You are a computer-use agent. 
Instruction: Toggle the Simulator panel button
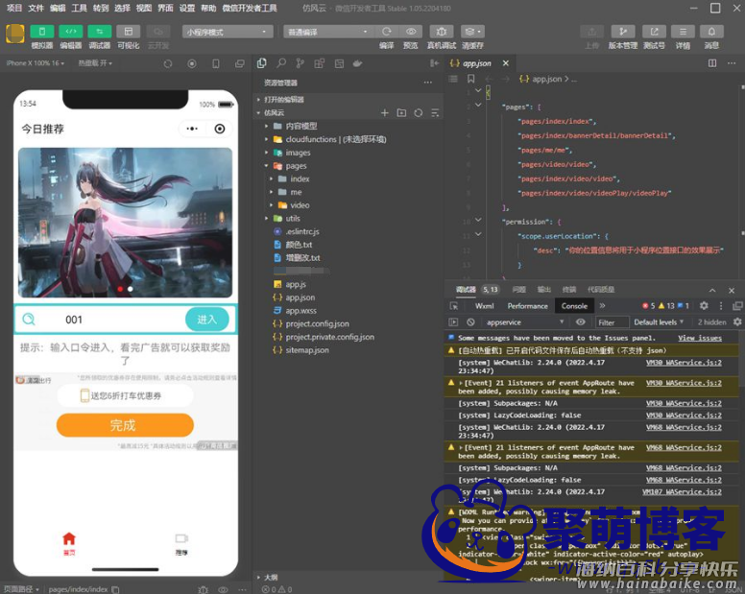coord(42,32)
